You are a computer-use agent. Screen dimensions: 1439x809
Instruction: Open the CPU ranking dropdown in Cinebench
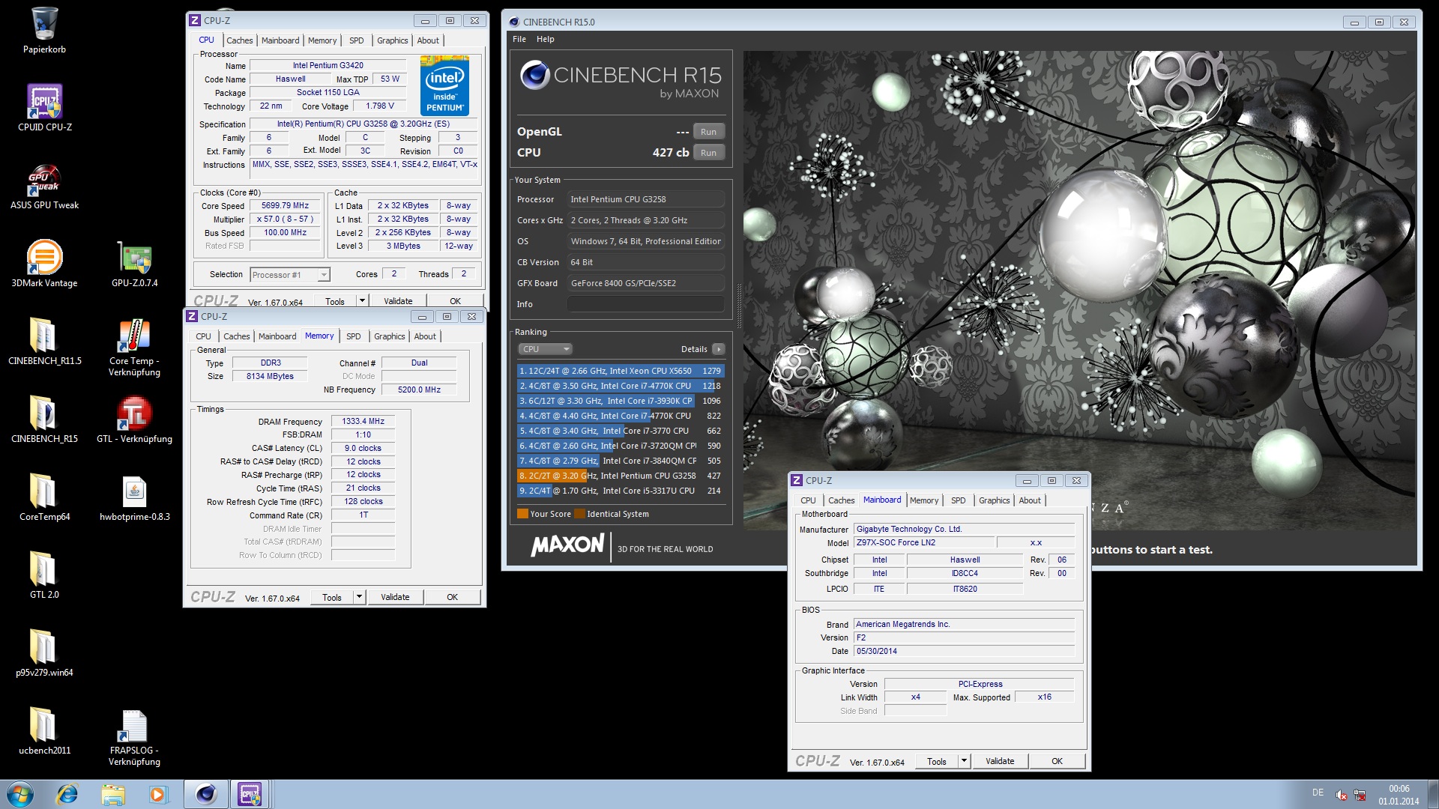pos(545,349)
